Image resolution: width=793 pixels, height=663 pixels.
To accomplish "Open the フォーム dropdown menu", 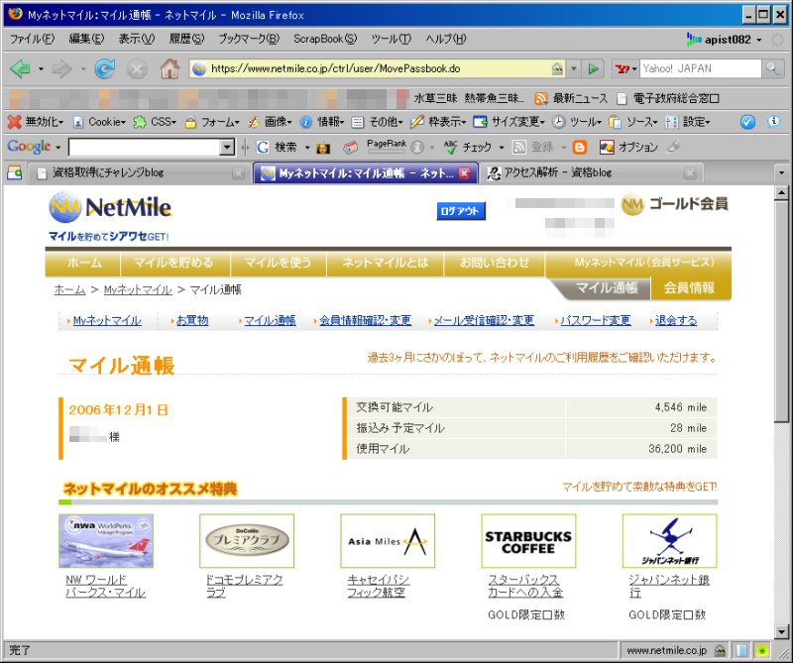I will point(212,121).
